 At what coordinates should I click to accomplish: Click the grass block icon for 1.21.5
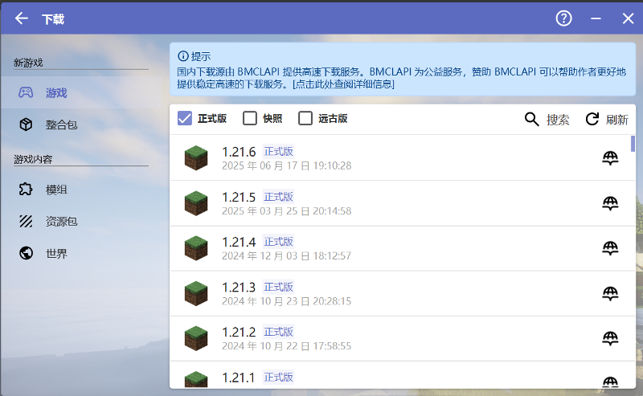[196, 203]
